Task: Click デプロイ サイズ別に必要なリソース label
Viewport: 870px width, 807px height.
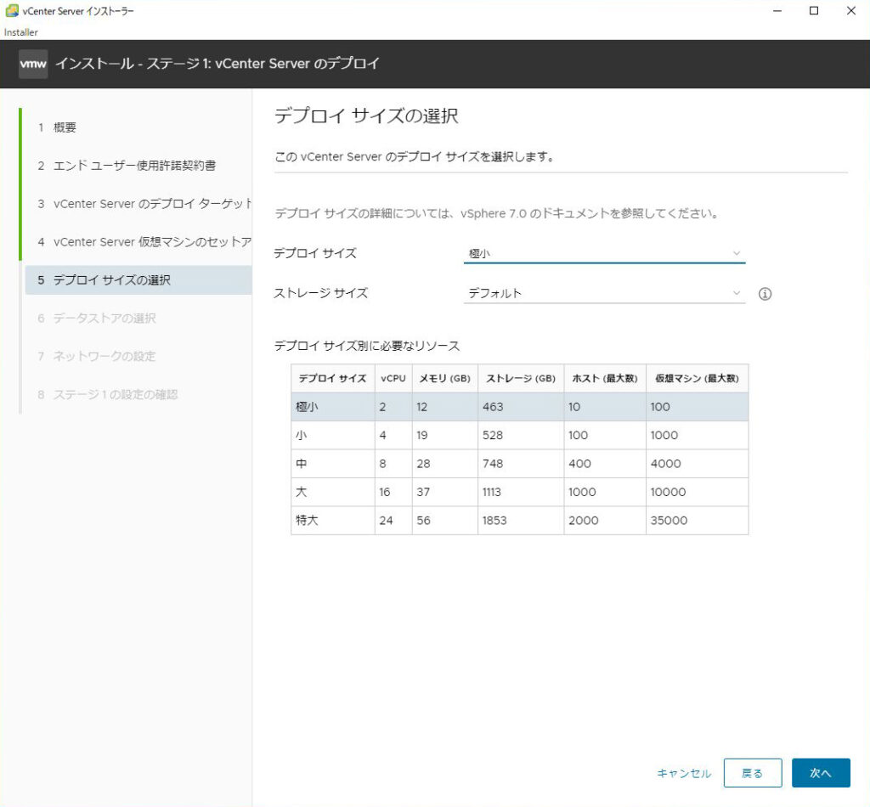Action: point(367,346)
